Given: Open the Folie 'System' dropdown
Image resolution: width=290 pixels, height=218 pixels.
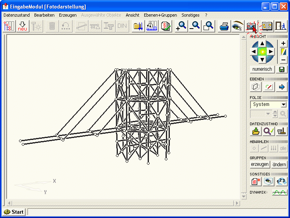Looking at the screenshot, I should coord(283,105).
